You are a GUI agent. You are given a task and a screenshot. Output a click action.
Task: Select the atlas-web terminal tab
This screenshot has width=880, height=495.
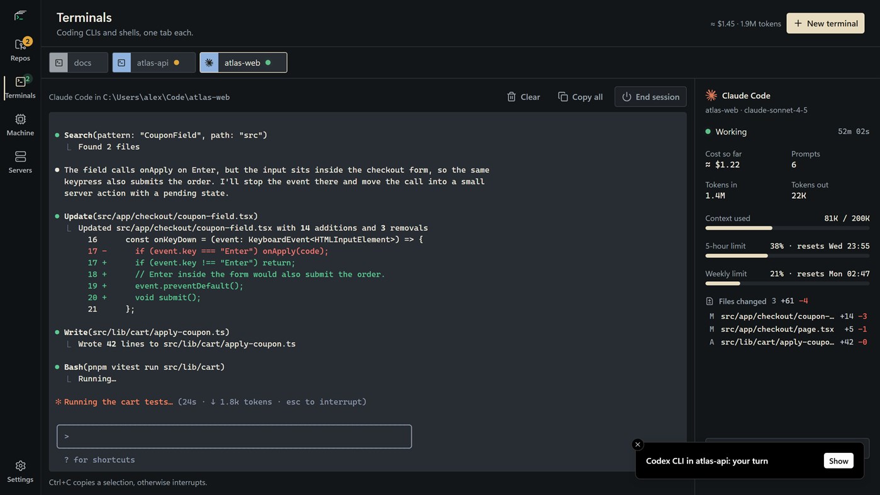pyautogui.click(x=243, y=62)
